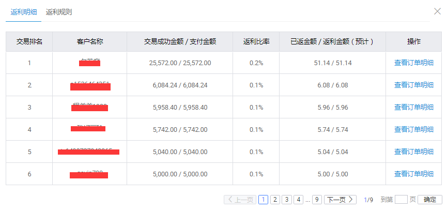
Task: Switch to the 返利规则 tab
Action: [x=59, y=11]
